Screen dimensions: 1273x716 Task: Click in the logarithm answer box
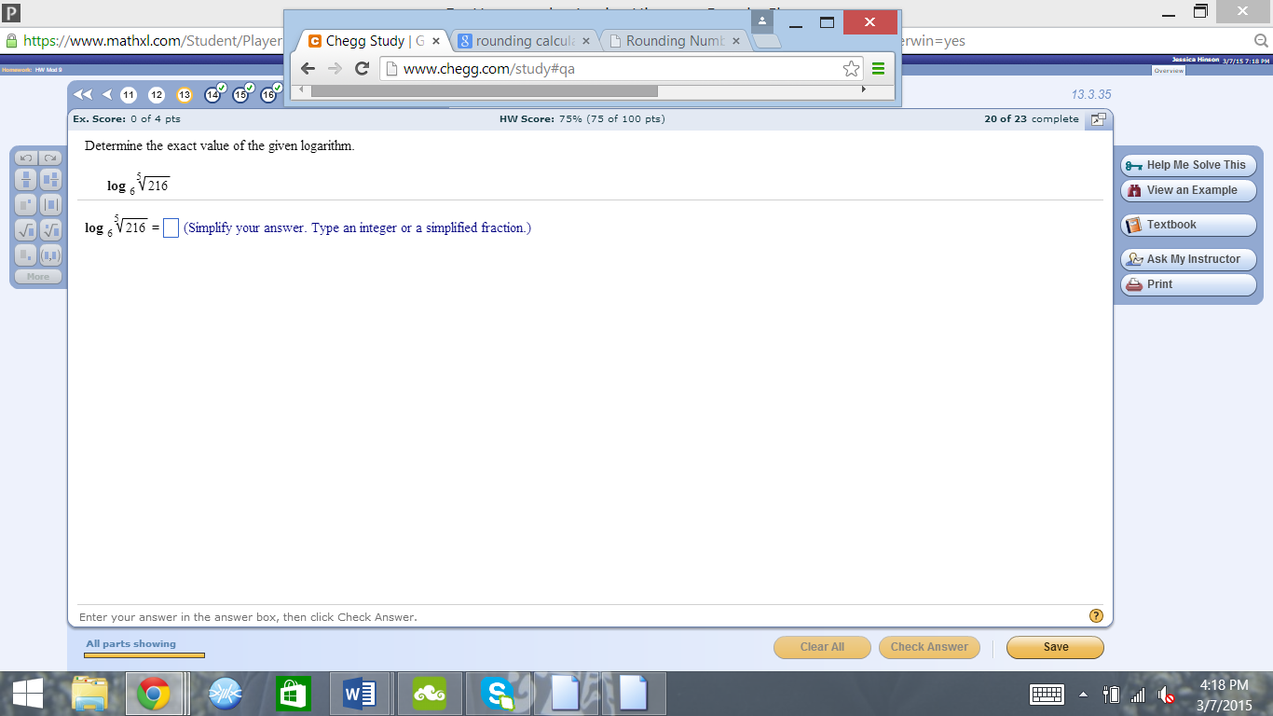171,227
